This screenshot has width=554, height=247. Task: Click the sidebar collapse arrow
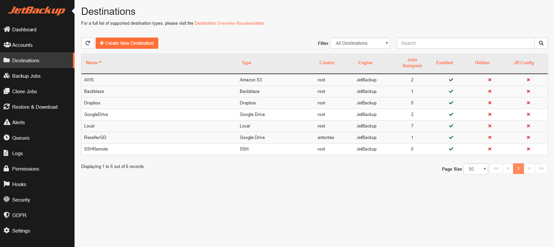click(x=73, y=11)
